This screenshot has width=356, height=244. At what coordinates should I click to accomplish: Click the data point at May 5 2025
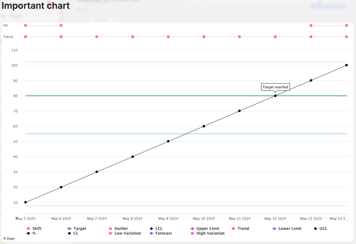point(26,202)
